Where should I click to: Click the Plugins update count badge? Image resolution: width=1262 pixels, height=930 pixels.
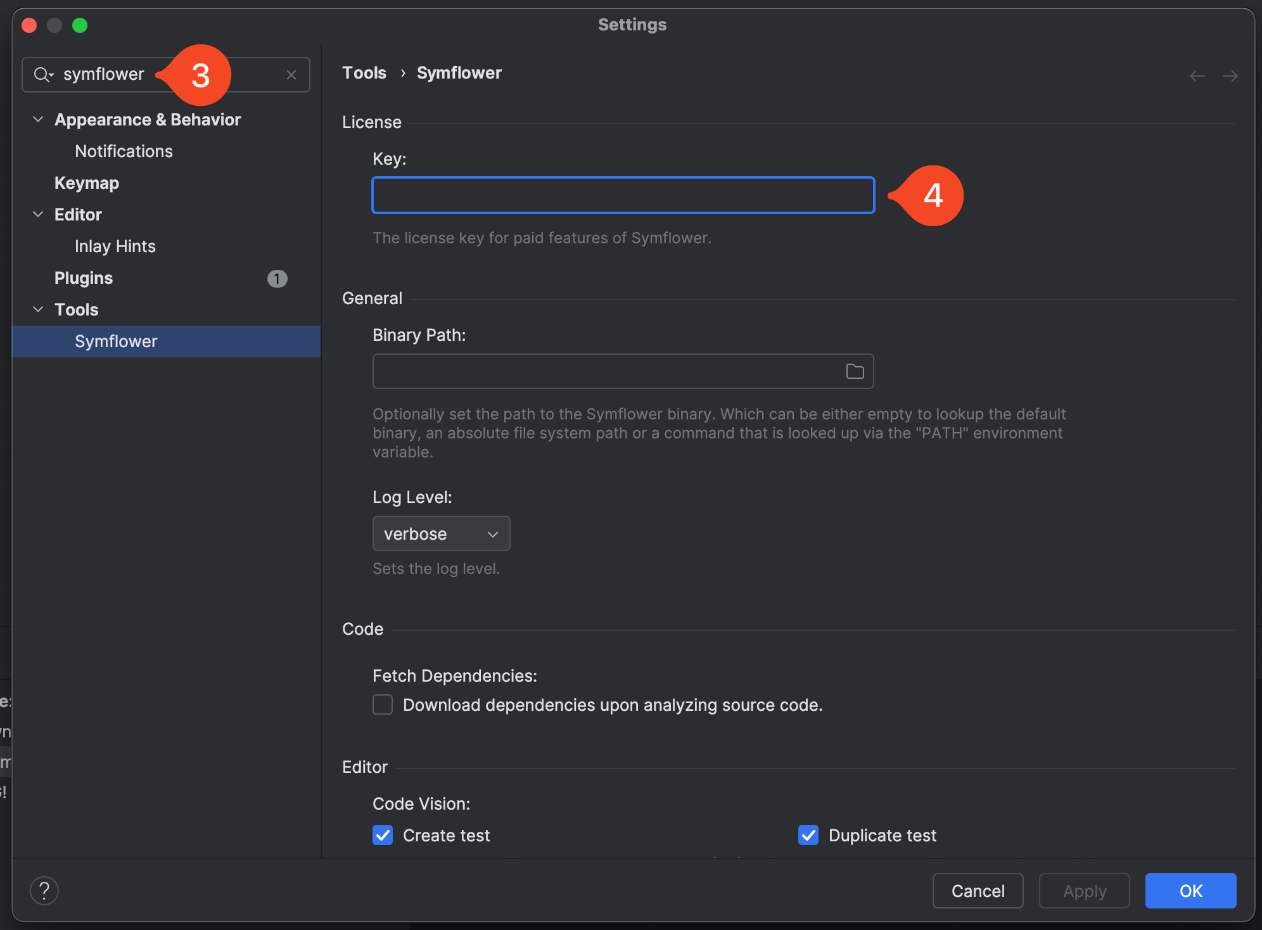[x=277, y=279]
